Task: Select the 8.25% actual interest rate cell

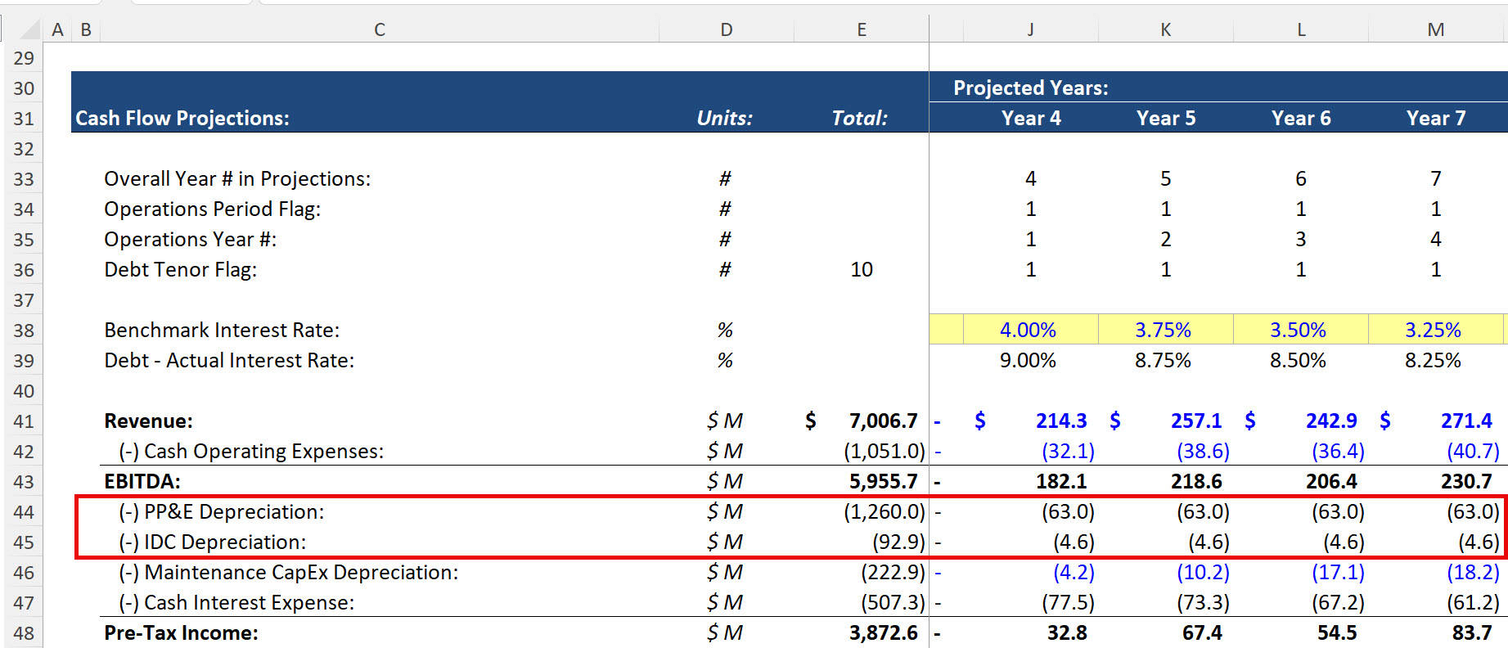Action: [1434, 361]
